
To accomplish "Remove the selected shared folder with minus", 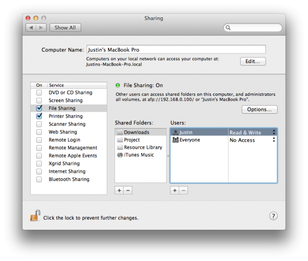I will [128, 190].
